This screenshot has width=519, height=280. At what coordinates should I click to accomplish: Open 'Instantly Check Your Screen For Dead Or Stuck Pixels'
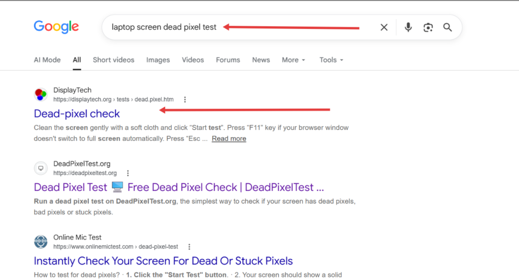163,261
